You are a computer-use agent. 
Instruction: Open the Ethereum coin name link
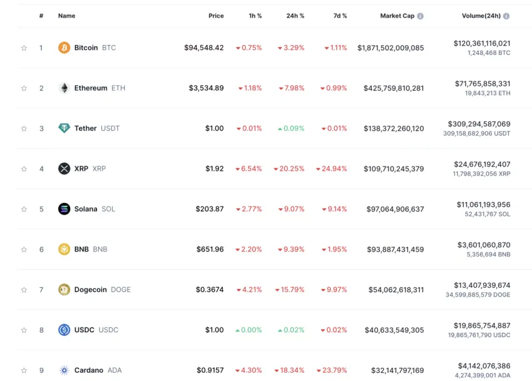(91, 88)
